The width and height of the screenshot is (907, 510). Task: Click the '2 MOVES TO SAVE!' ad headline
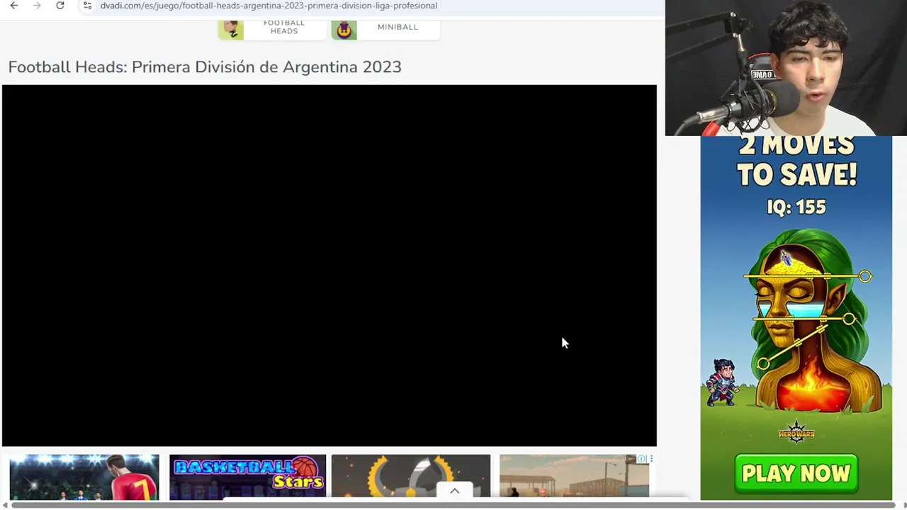click(797, 161)
